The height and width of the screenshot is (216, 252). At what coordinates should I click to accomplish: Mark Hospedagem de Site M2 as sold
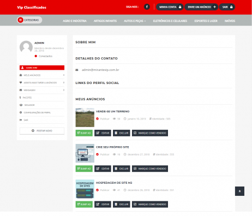tap(150, 204)
